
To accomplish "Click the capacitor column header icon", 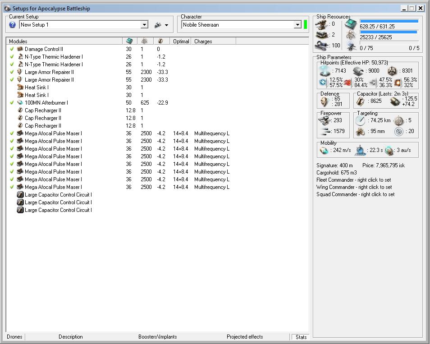I will (x=160, y=41).
